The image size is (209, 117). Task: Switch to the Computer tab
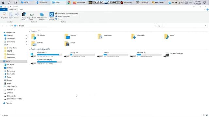(12, 10)
